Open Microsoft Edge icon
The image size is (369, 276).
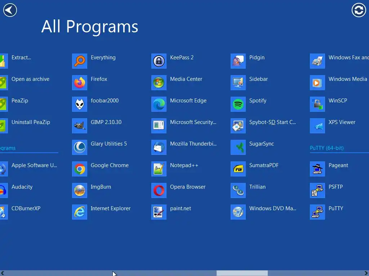(x=159, y=104)
